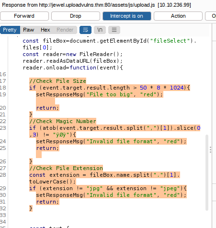Click line number 23 in the gutter
216x228 pixels.
click(3, 128)
